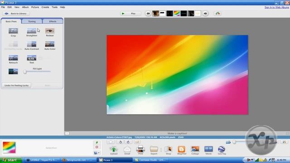This screenshot has height=163, width=290.
Task: Select the rainbow filmstrip thumbnail
Action: click(177, 14)
